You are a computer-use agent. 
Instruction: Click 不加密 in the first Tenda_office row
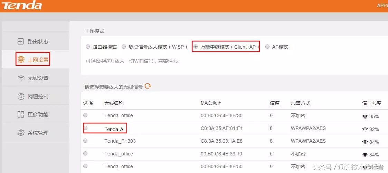298,115
